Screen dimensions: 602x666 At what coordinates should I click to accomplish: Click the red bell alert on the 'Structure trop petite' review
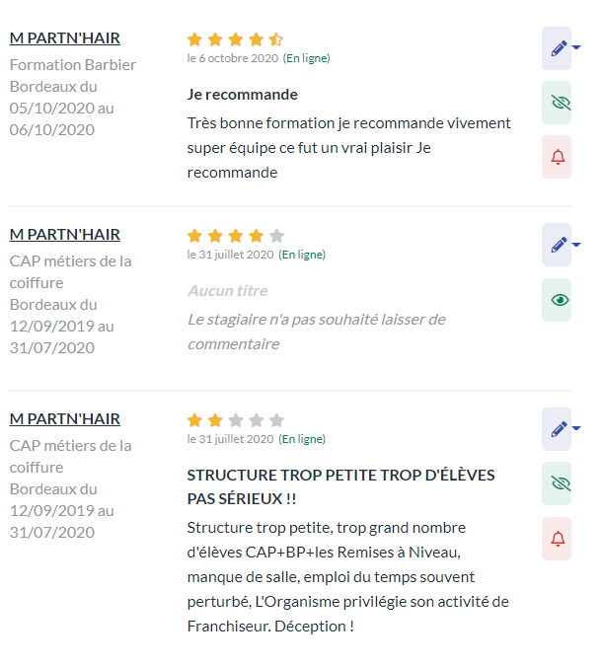tap(557, 539)
